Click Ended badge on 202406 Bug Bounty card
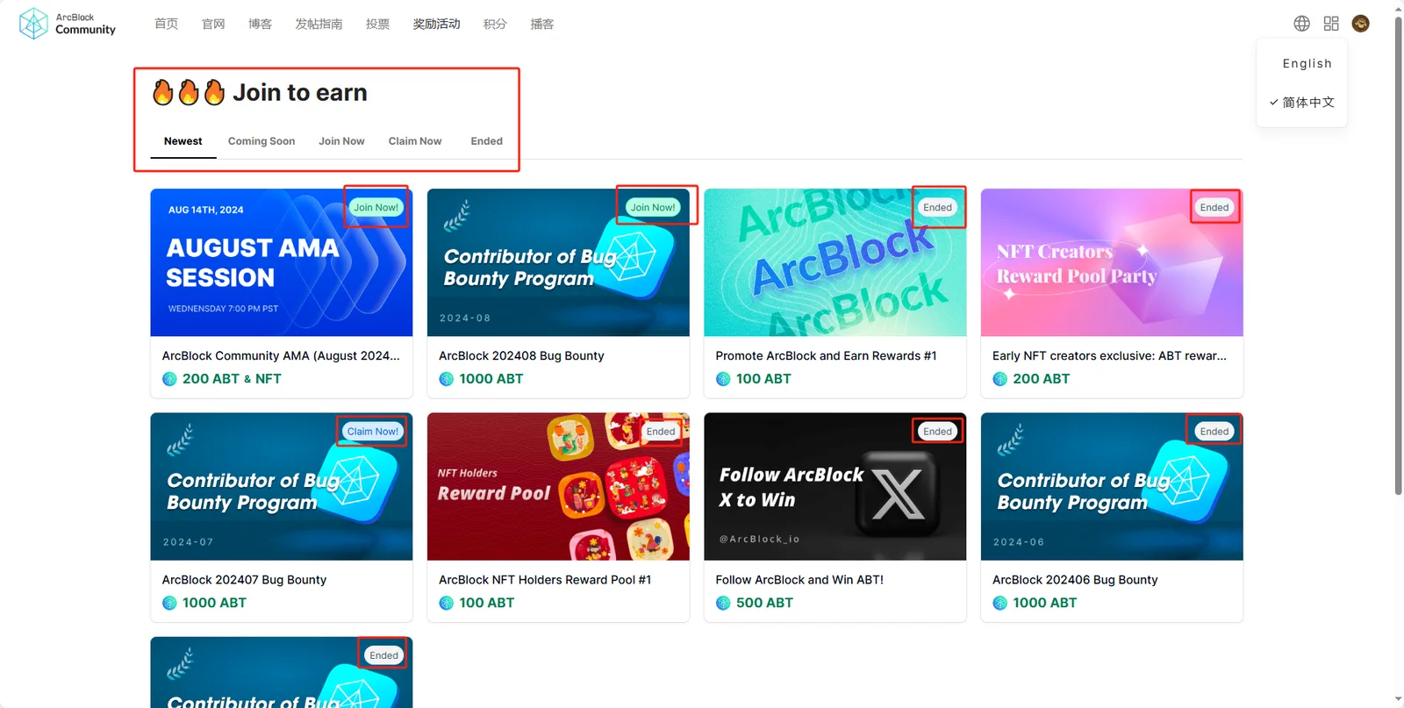Screen dimensions: 1404x708 coord(1214,432)
